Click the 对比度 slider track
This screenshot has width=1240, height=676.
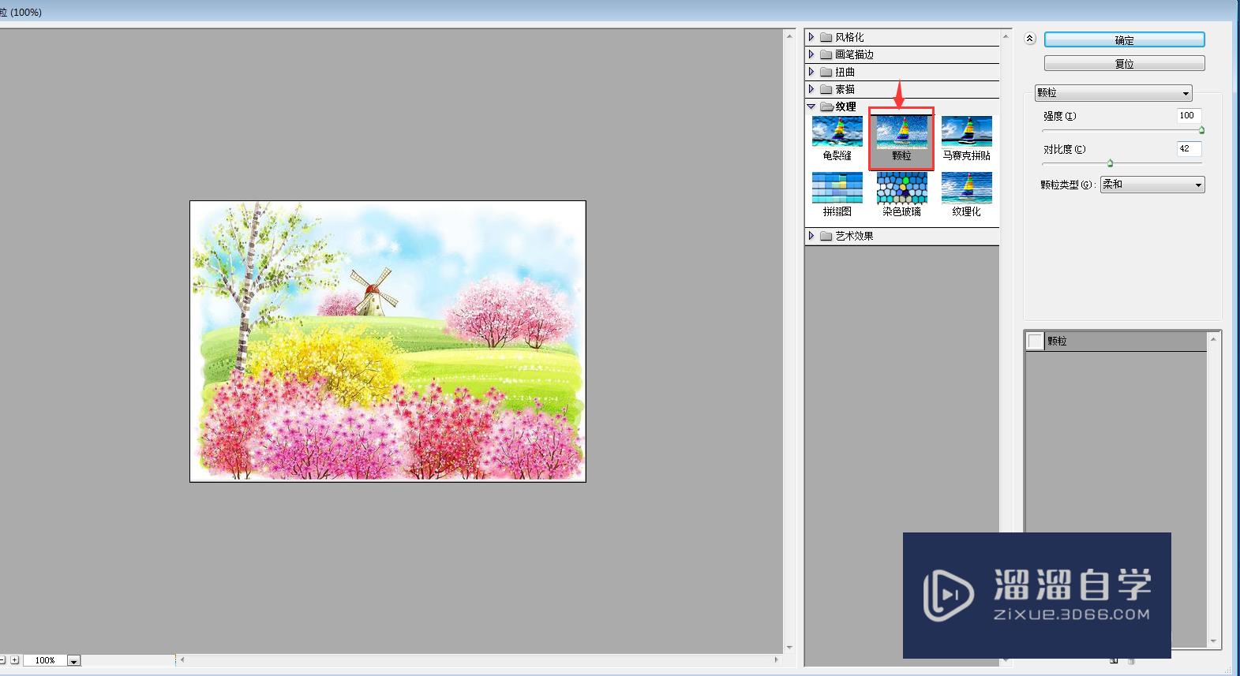pos(1122,163)
